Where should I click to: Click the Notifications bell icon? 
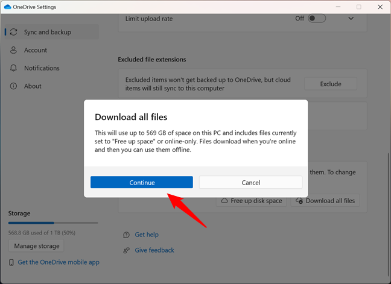(x=13, y=68)
